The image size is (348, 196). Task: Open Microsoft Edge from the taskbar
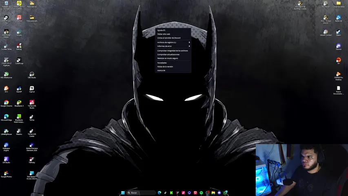160,193
